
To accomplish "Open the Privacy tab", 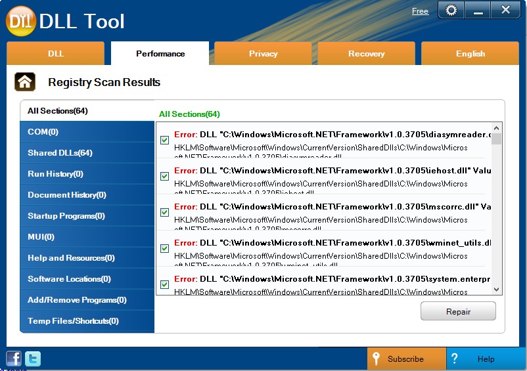I will (263, 53).
